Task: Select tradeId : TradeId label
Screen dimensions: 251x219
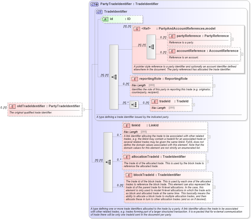Action: (x=174, y=101)
